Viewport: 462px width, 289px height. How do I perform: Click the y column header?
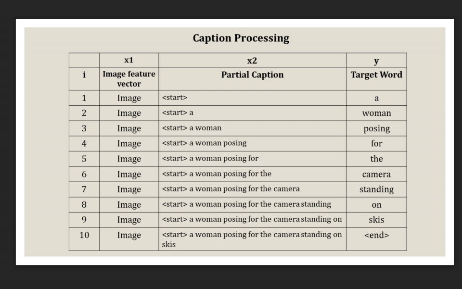coord(376,61)
